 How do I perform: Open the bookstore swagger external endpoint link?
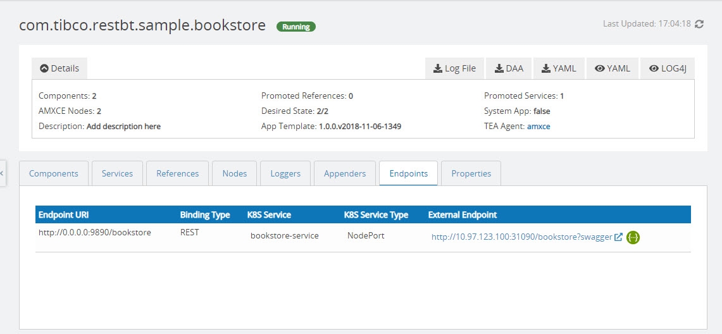pyautogui.click(x=521, y=237)
